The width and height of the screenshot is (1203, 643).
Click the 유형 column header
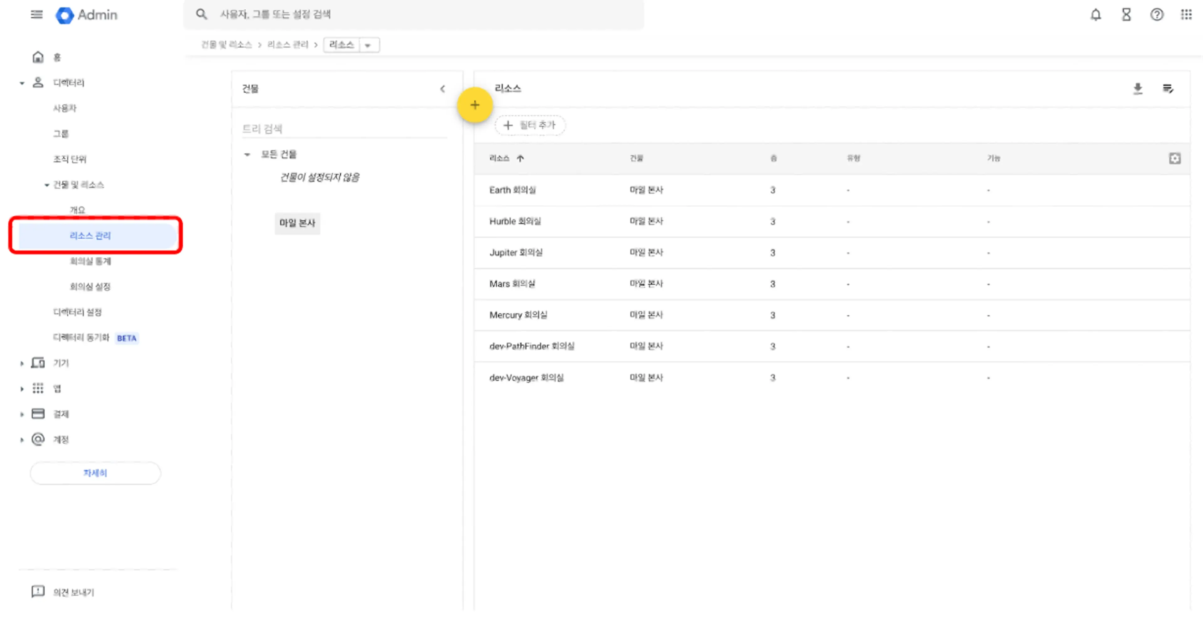[x=853, y=158]
